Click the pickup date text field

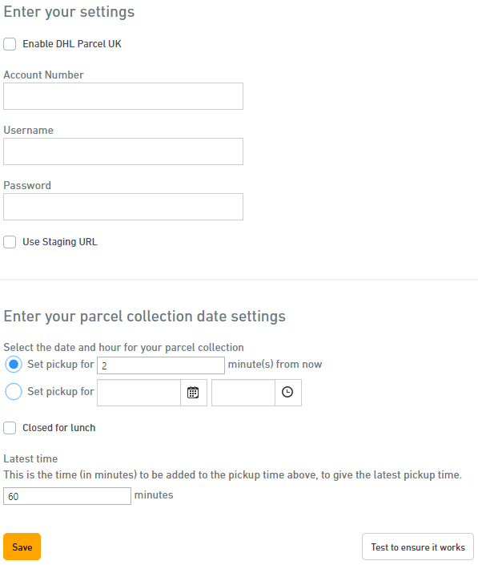tap(139, 393)
